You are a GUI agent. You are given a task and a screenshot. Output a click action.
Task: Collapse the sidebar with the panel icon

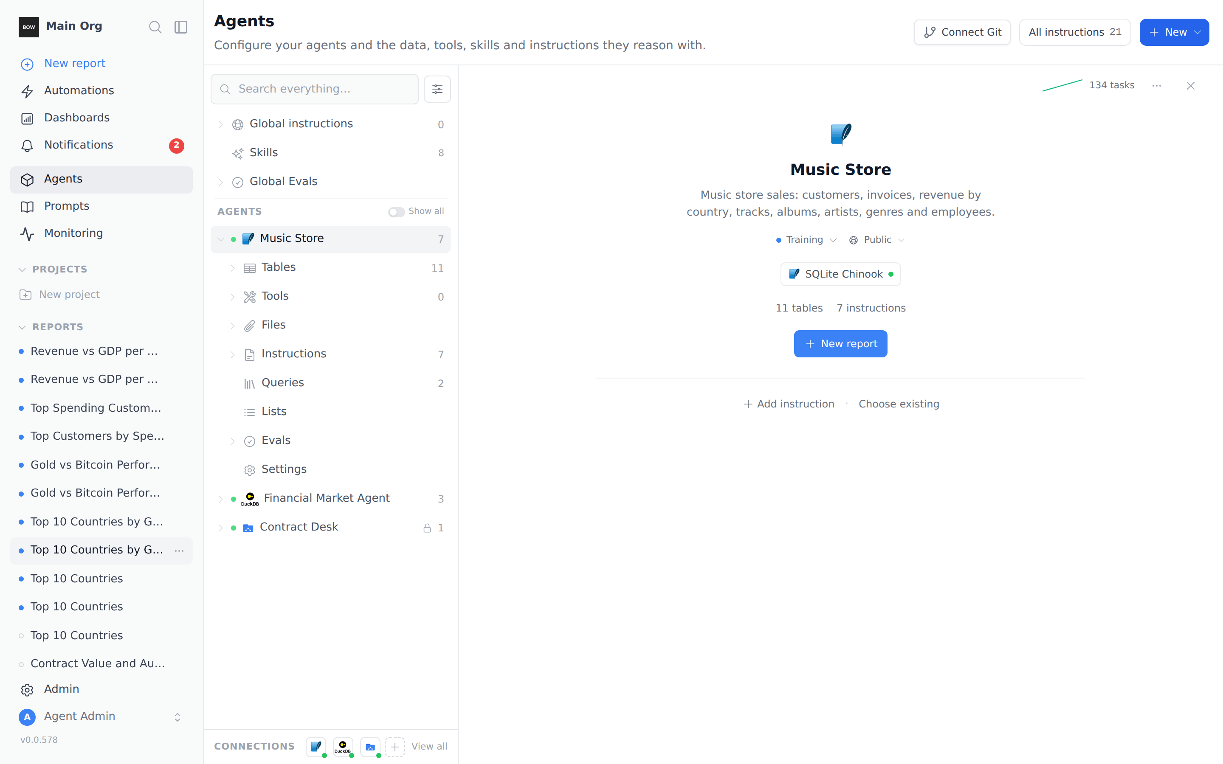point(181,27)
